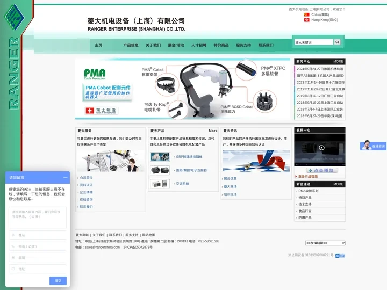The image size is (387, 290).
Task: Click the 菱大服务 newspaper image
Action: click(111, 161)
